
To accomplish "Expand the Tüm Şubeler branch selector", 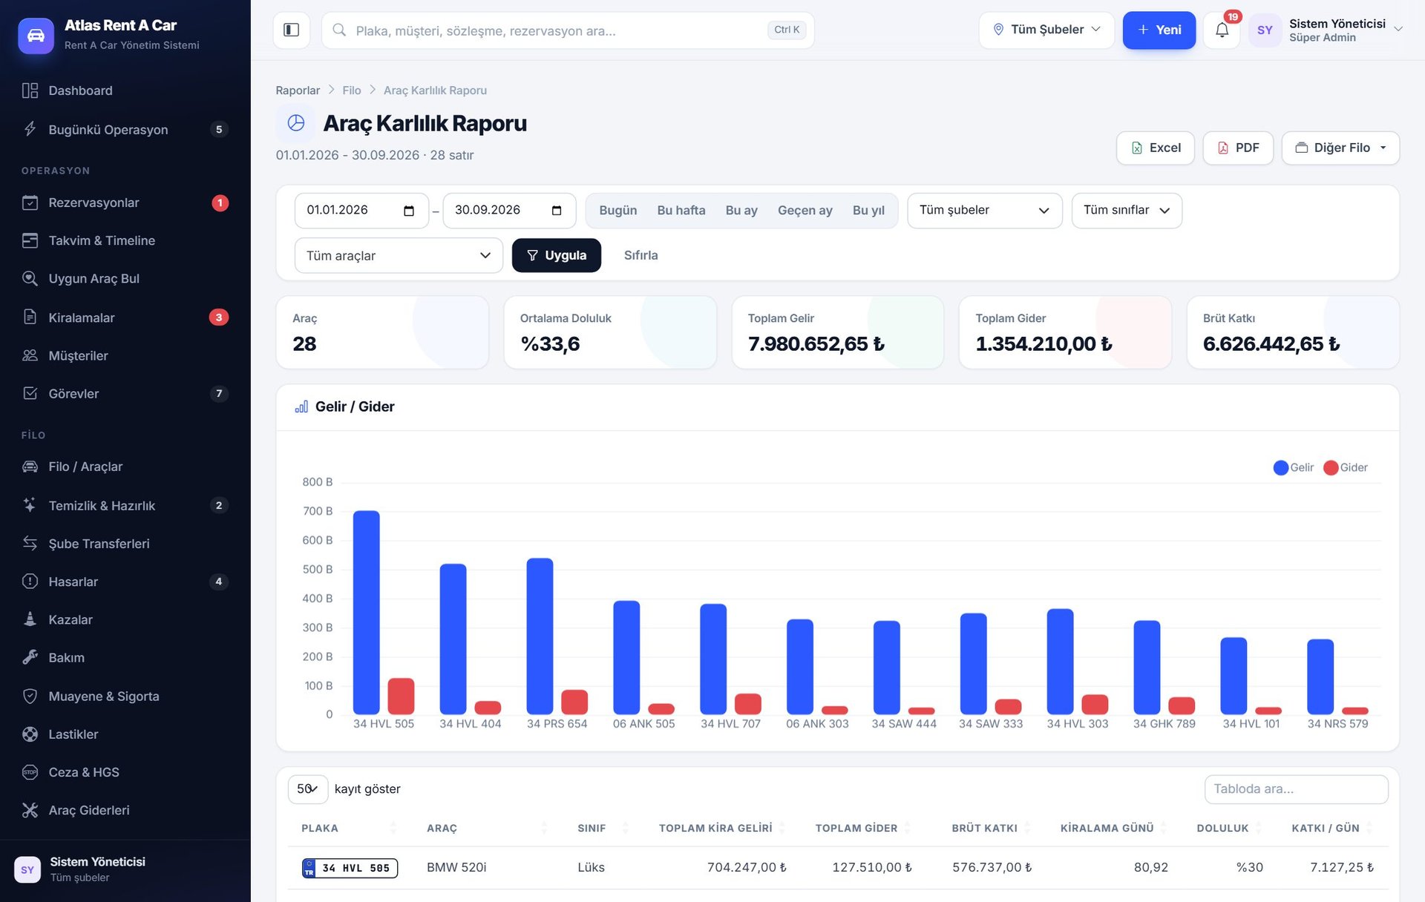I will click(x=1046, y=30).
